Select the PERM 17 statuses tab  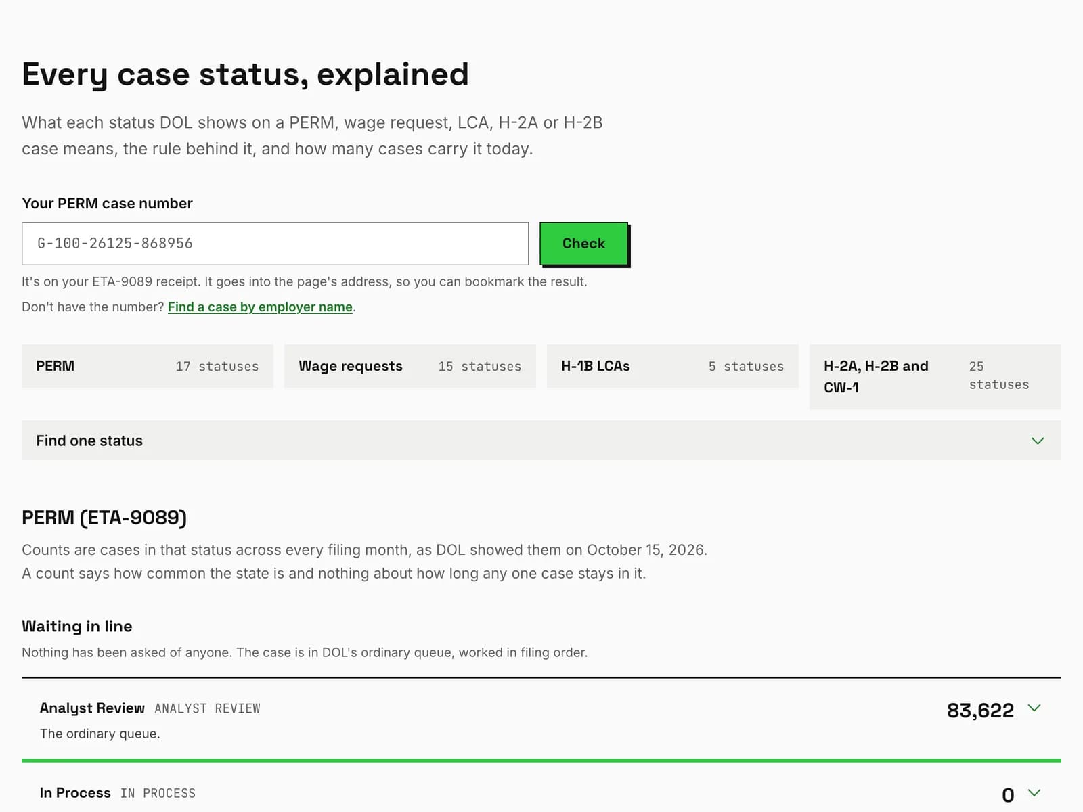(148, 366)
